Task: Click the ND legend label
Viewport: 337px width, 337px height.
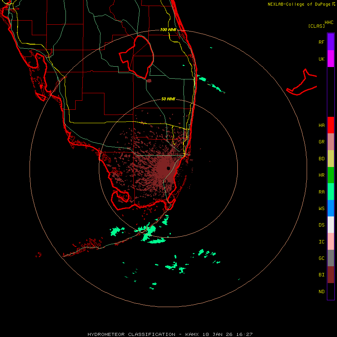Action: point(321,291)
